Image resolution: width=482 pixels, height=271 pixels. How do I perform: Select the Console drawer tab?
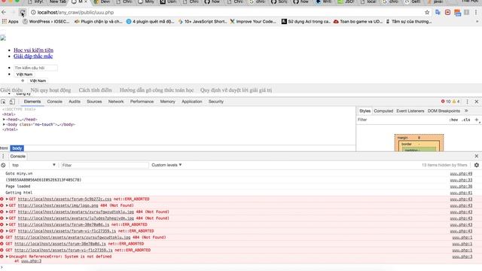[x=18, y=156]
